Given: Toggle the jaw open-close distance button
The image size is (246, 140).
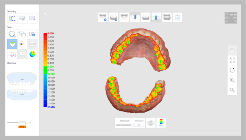Looking at the screenshot, I should [151, 123].
